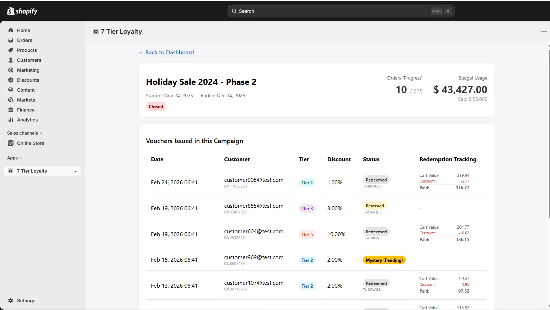The height and width of the screenshot is (310, 550).
Task: Click Back to Dashboard link
Action: pyautogui.click(x=166, y=52)
